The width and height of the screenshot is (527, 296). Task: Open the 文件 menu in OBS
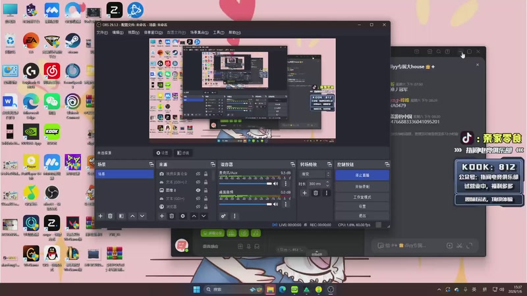pyautogui.click(x=102, y=32)
